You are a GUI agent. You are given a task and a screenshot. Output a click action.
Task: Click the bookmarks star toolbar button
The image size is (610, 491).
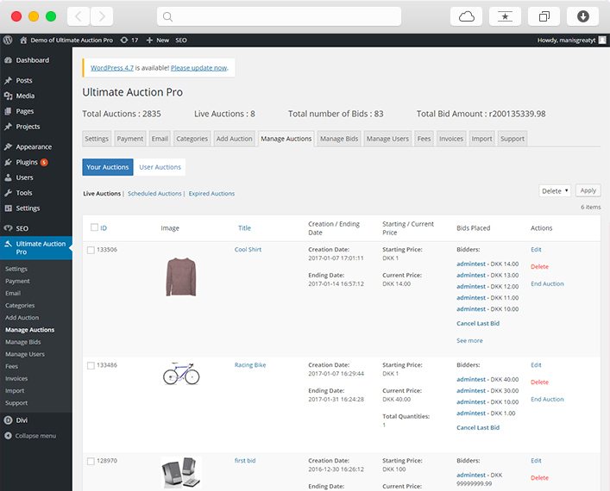coord(505,16)
